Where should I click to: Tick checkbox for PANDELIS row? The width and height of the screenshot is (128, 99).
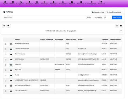click(x=5, y=65)
